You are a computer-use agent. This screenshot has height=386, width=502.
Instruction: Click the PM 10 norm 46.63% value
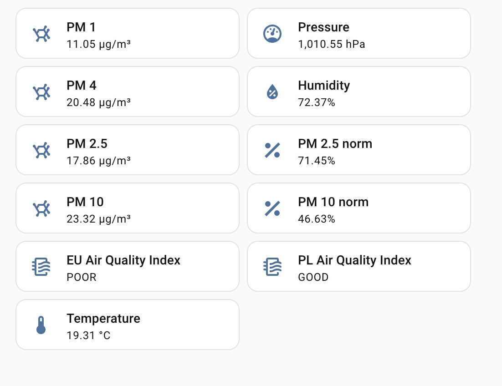point(316,219)
